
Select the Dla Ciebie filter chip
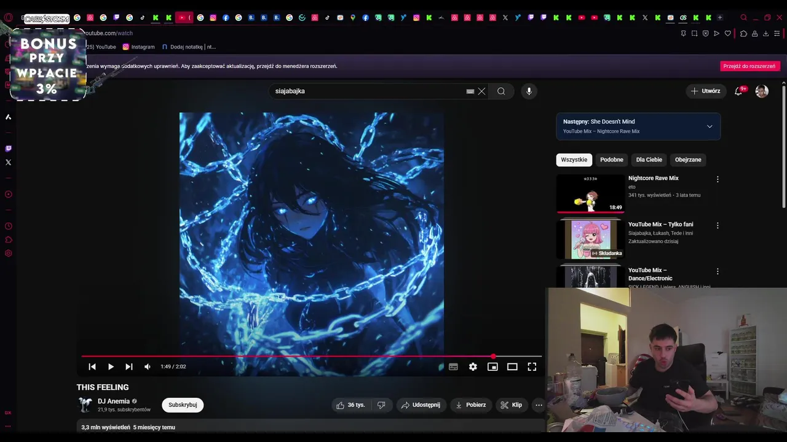[649, 160]
